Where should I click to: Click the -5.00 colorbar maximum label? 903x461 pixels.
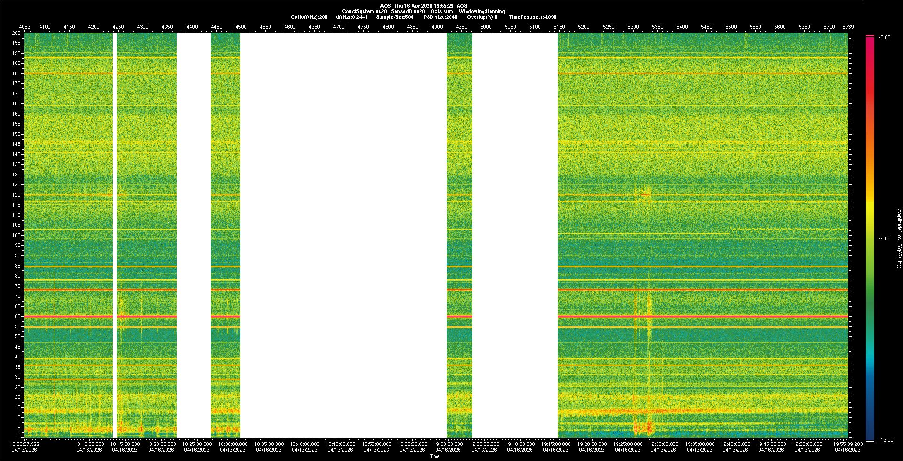[x=884, y=38]
